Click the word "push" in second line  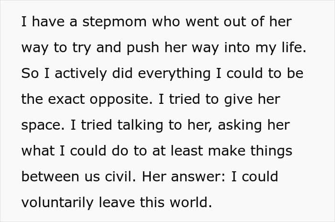[143, 48]
